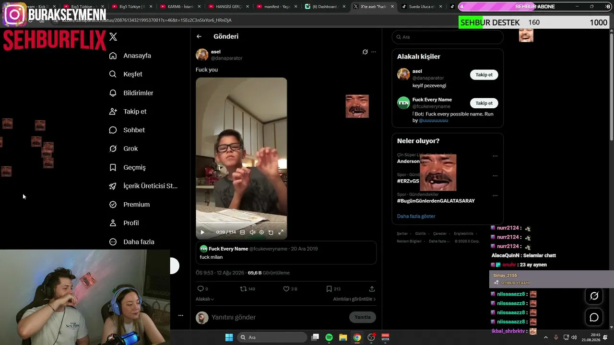Open the @uuuuuuuuu profile link
The image size is (614, 345).
[x=434, y=120]
